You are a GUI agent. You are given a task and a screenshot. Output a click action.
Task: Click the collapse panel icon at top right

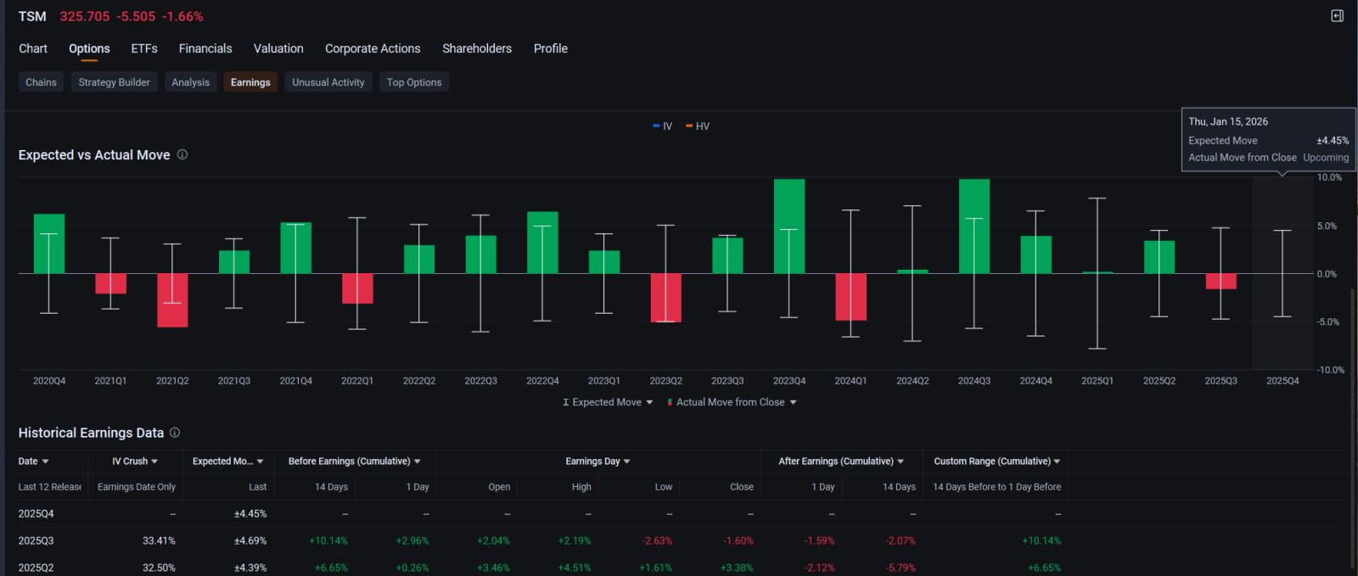click(x=1337, y=16)
